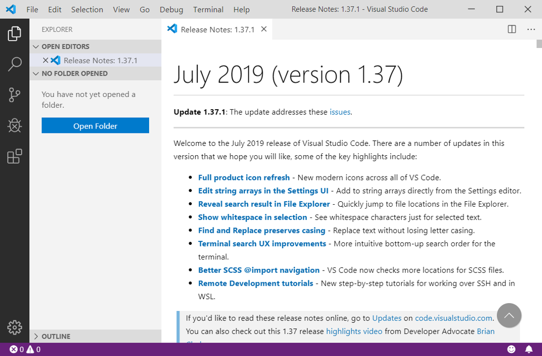The image size is (542, 356).
Task: Open the feedback smiley in the status bar
Action: click(511, 349)
